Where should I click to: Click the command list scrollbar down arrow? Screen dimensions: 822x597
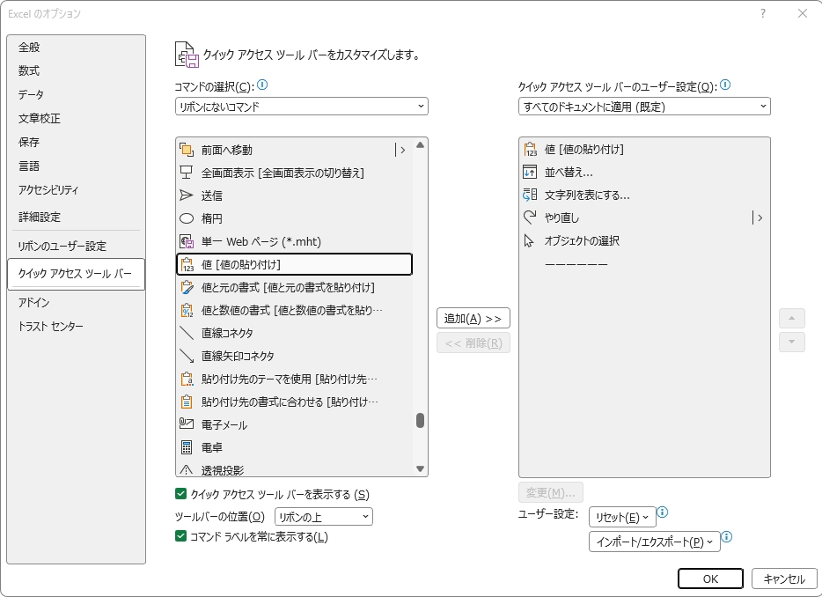click(x=420, y=469)
